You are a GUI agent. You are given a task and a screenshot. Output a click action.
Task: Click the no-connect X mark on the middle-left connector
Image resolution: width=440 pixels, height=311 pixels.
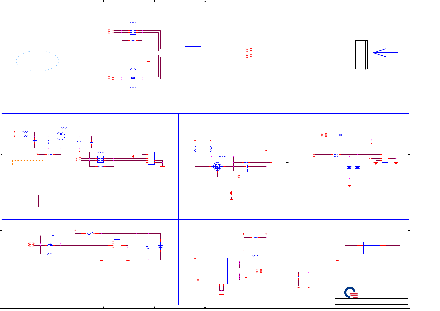[146, 162]
